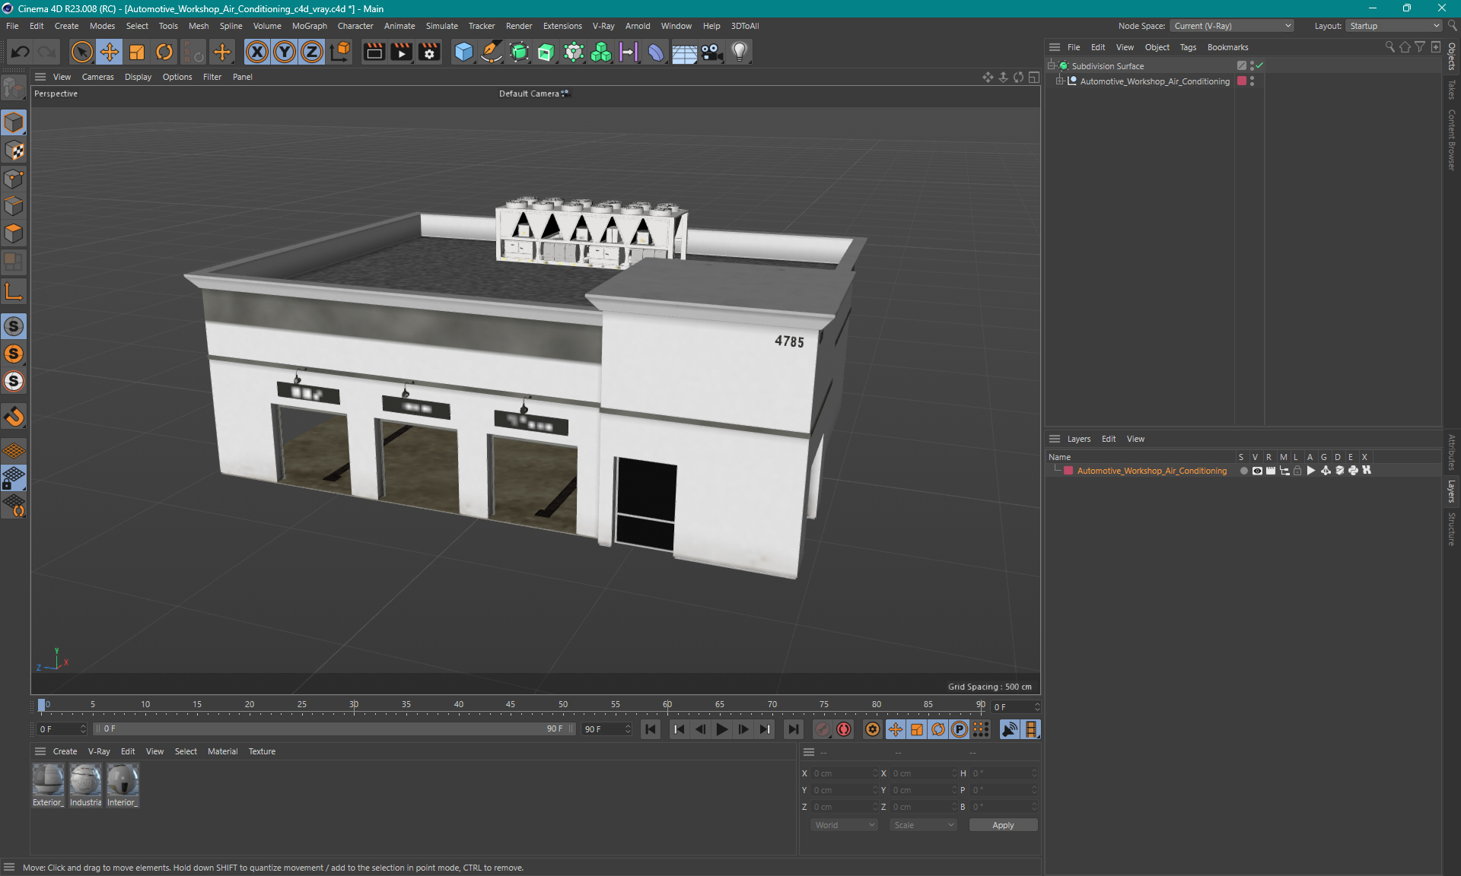Open the Simulate menu

coord(442,26)
